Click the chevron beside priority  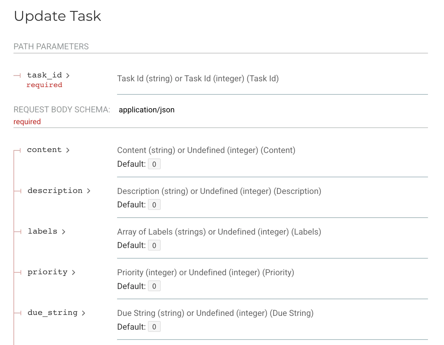tap(73, 272)
